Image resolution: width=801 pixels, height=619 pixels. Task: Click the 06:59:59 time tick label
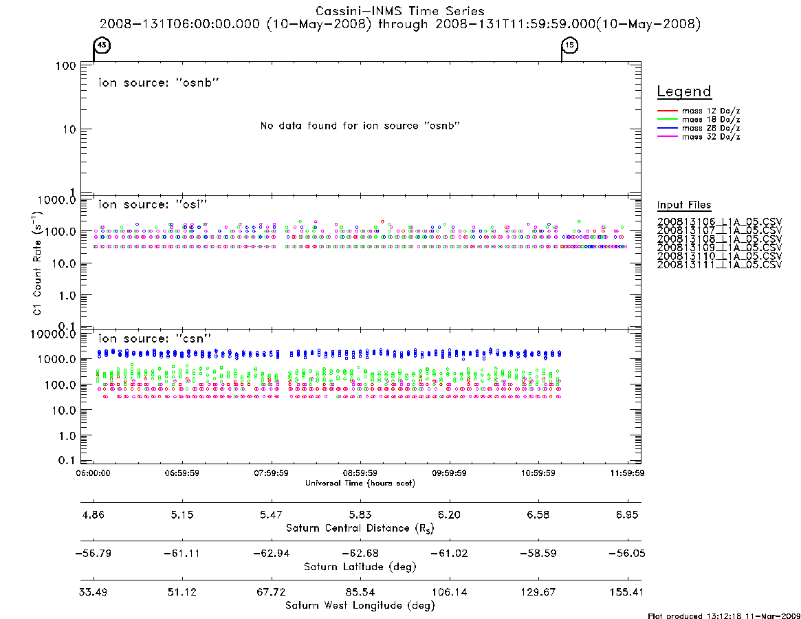point(182,473)
